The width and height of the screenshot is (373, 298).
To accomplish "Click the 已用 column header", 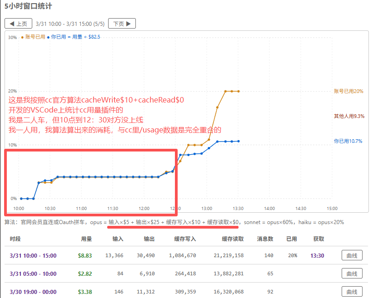I will [x=292, y=239].
